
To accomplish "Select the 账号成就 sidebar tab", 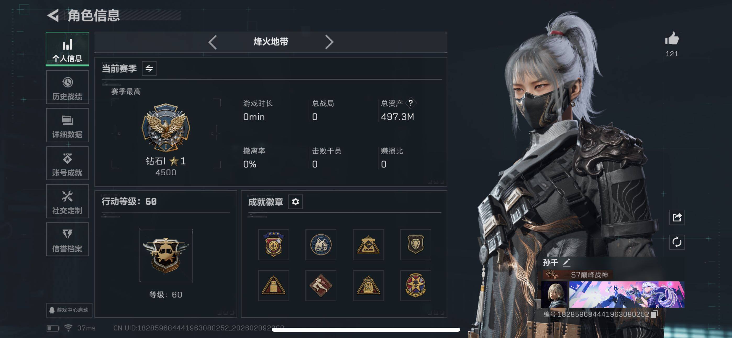I will click(x=67, y=163).
